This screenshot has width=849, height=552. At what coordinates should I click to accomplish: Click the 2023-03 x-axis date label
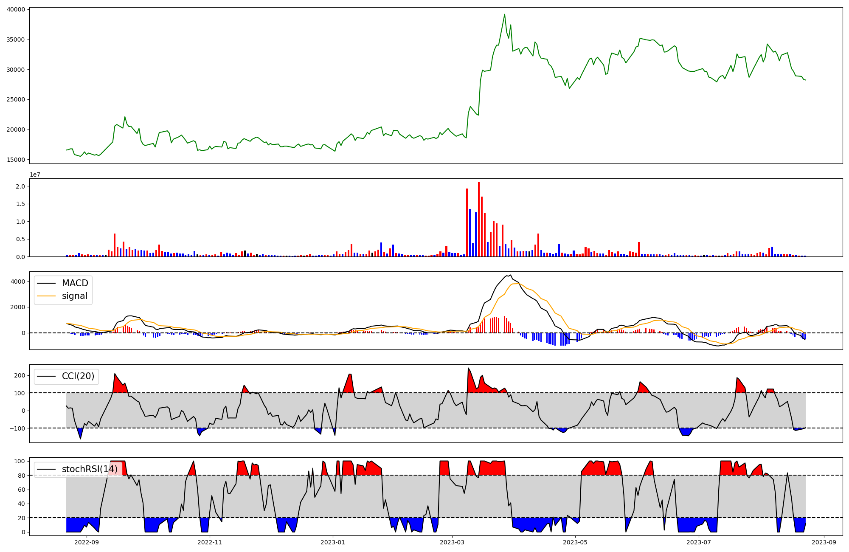click(x=452, y=542)
